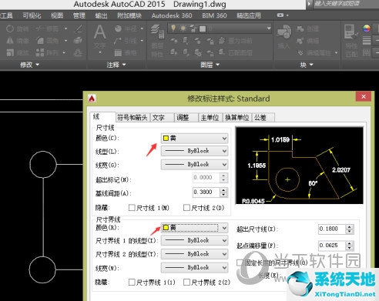The height and width of the screenshot is (301, 379).
Task: Click the Offset tool icon in Modify panel
Action: [78, 52]
